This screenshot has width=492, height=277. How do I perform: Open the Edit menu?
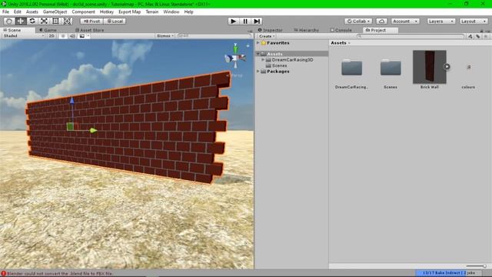click(17, 12)
